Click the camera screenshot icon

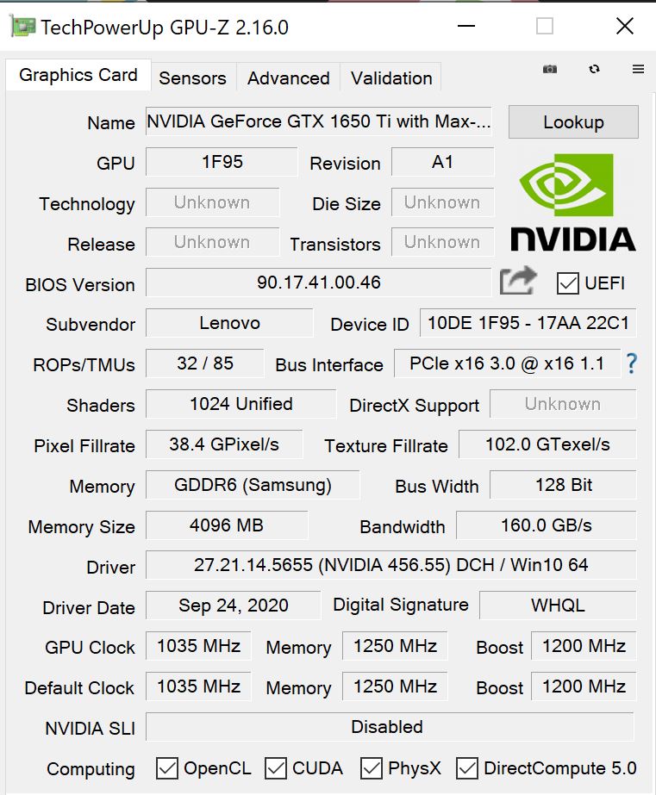550,69
